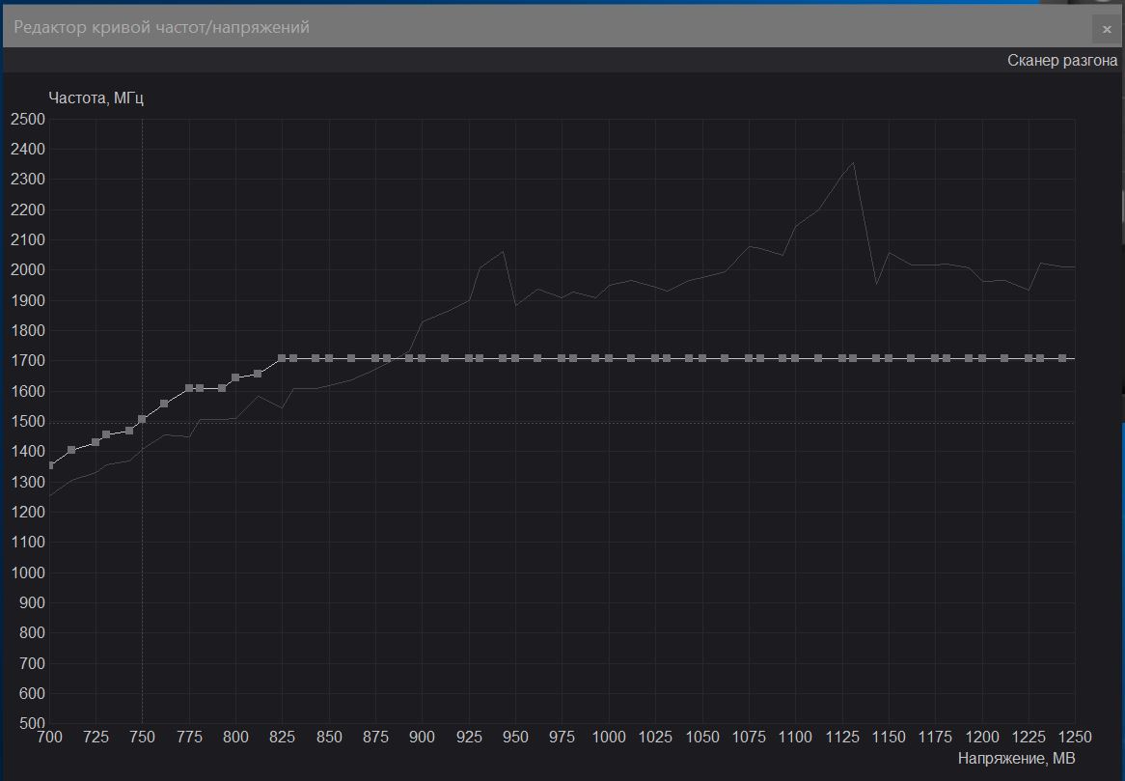
Task: Click the curve point at 775 mV
Action: [189, 388]
